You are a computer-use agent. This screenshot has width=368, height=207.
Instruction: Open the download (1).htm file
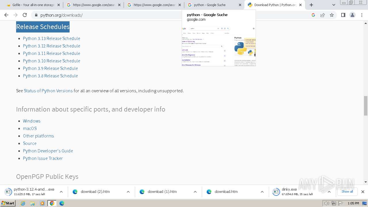point(162,192)
